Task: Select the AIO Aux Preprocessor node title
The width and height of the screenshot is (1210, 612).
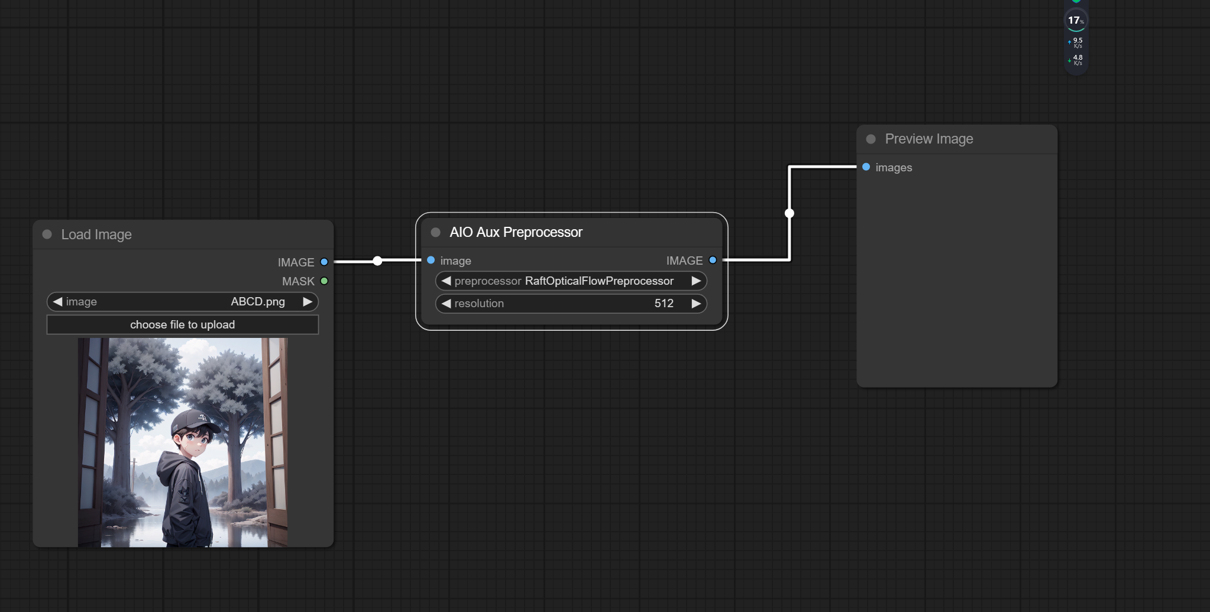Action: click(515, 232)
